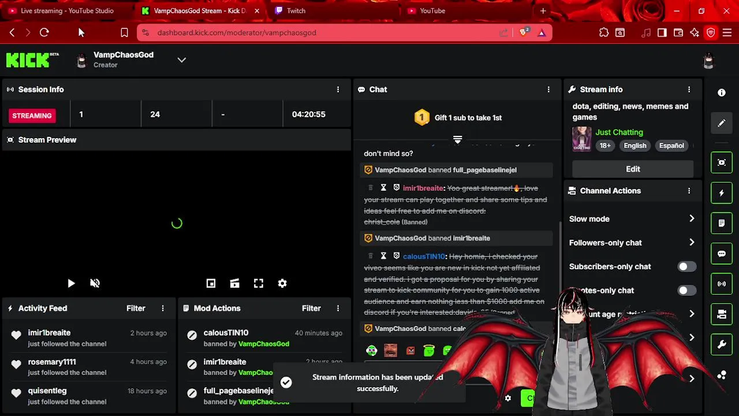The image size is (739, 416).
Task: Click Brave Shields icon in address bar
Action: [524, 33]
